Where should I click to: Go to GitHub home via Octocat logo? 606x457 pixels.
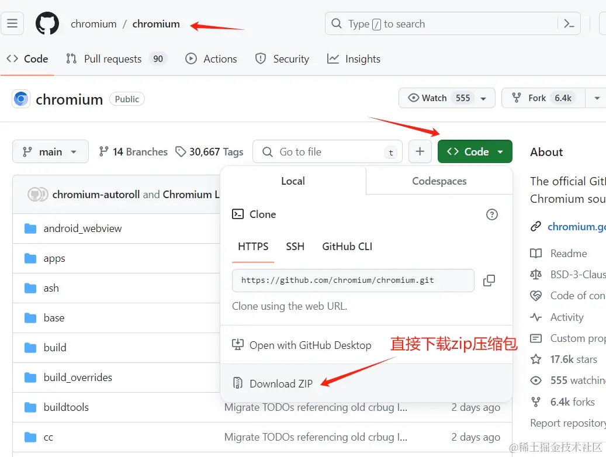[x=47, y=23]
